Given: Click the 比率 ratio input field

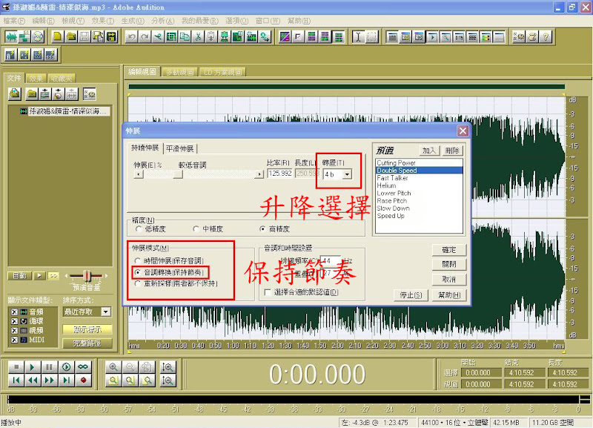Looking at the screenshot, I should click(x=280, y=174).
